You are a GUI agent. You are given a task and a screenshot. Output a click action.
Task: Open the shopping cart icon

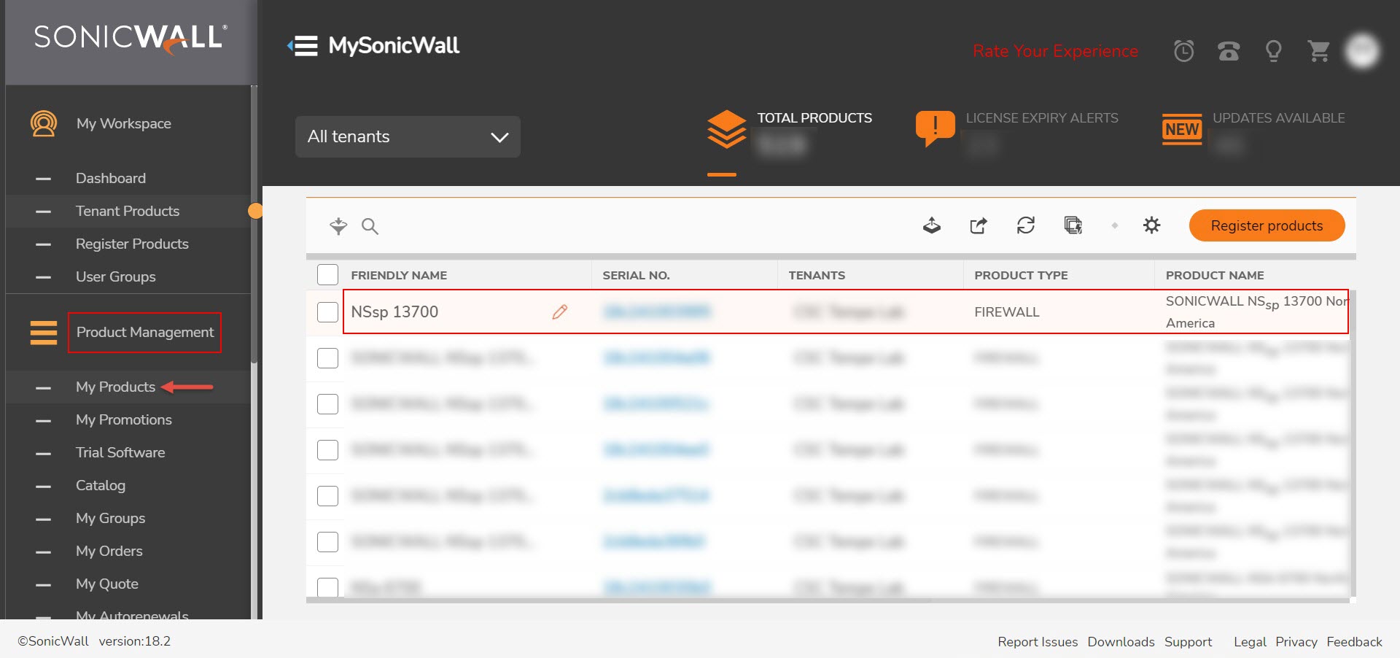tap(1318, 51)
